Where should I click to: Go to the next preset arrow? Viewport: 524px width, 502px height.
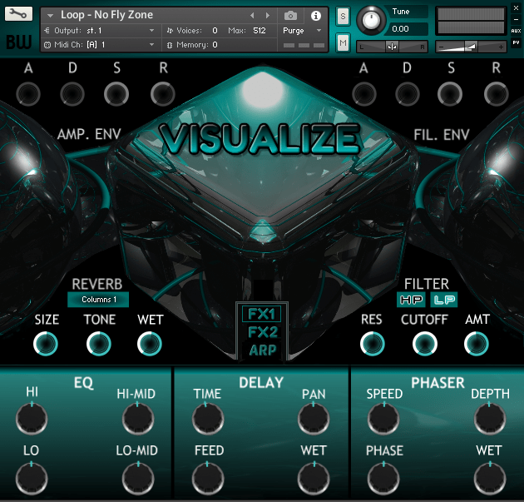[x=267, y=15]
